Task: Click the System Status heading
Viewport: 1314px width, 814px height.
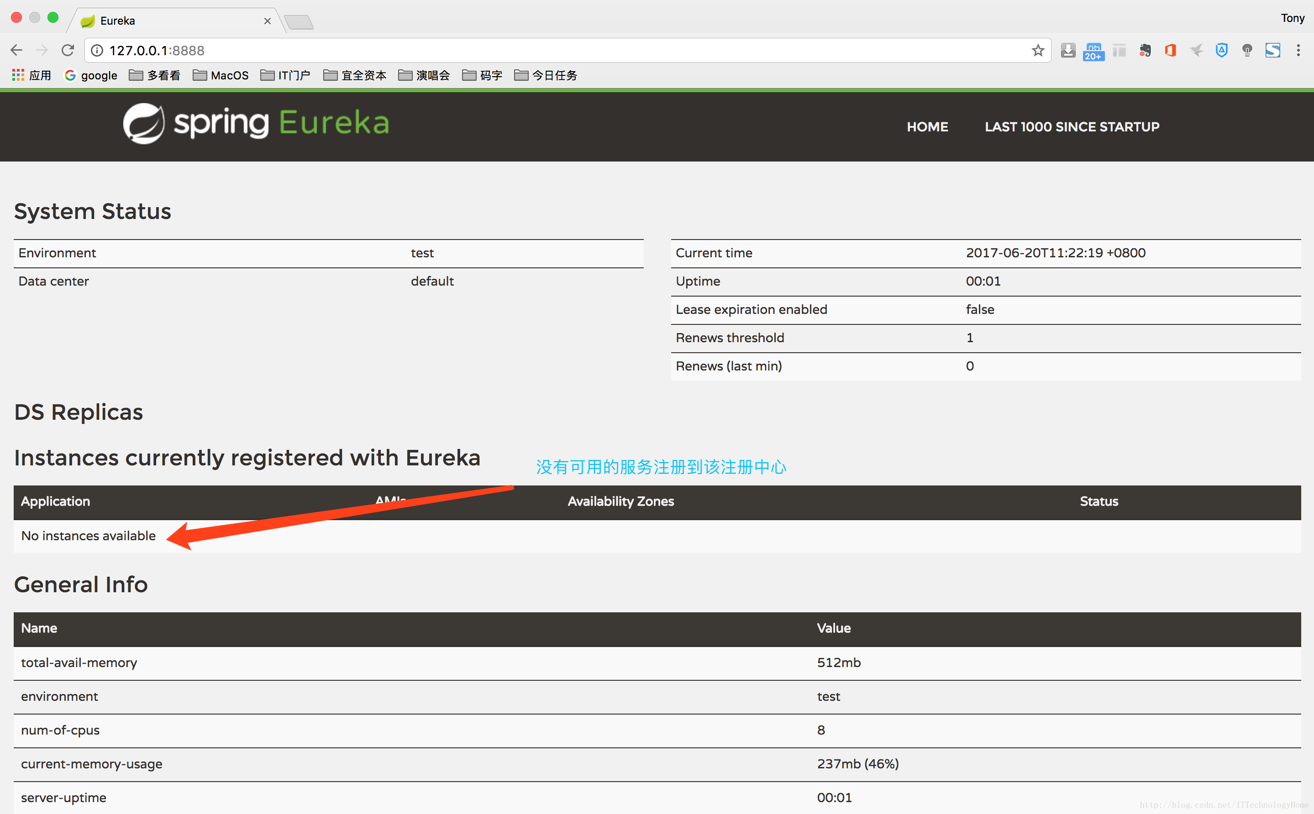Action: click(x=92, y=211)
